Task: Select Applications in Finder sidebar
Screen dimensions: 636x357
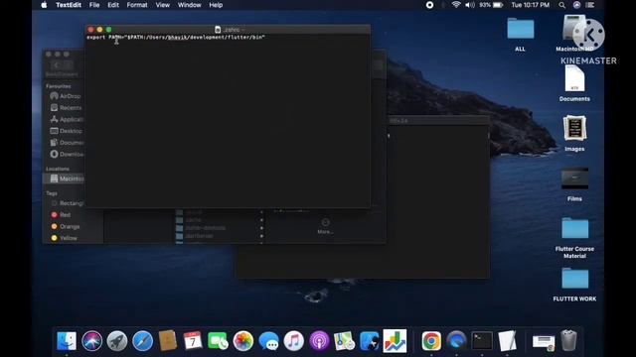Action: coord(67,119)
